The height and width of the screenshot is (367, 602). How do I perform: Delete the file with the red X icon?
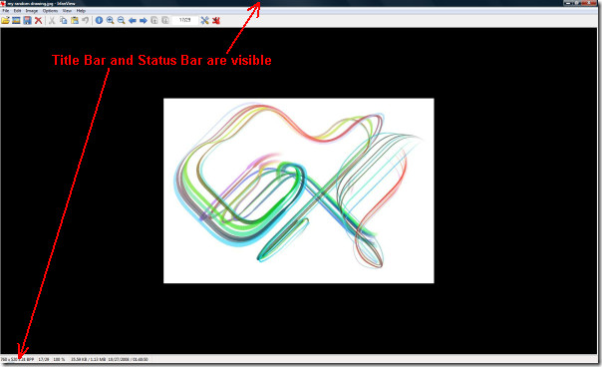[39, 20]
